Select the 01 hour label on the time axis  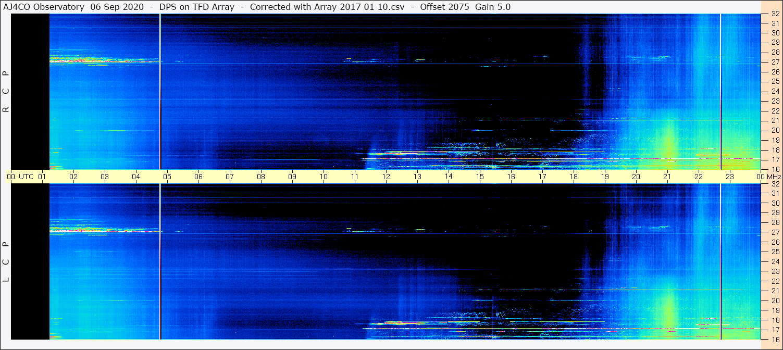(43, 177)
